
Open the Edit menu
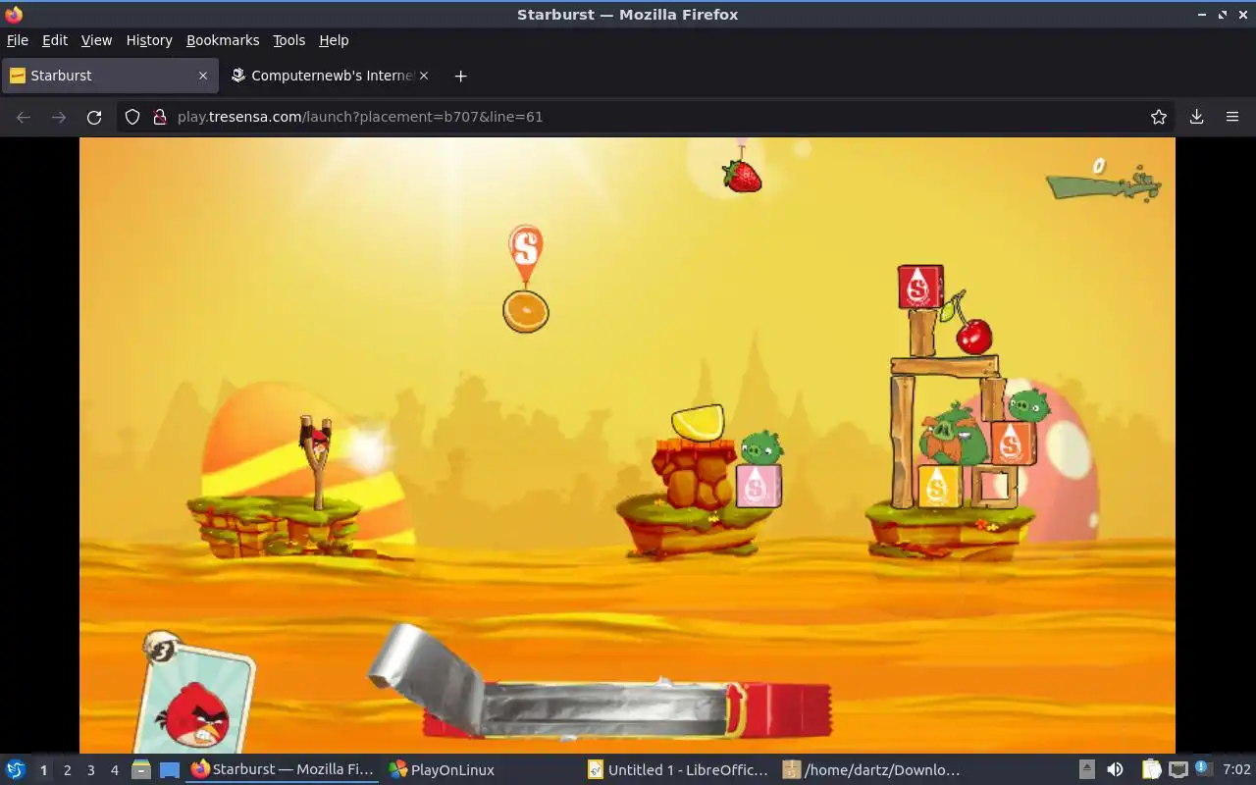tap(55, 40)
